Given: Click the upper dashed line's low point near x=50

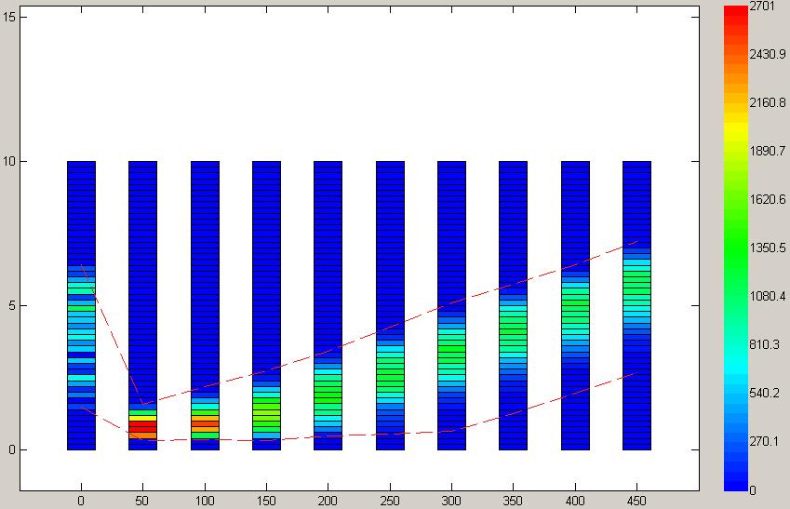Looking at the screenshot, I should pos(141,404).
